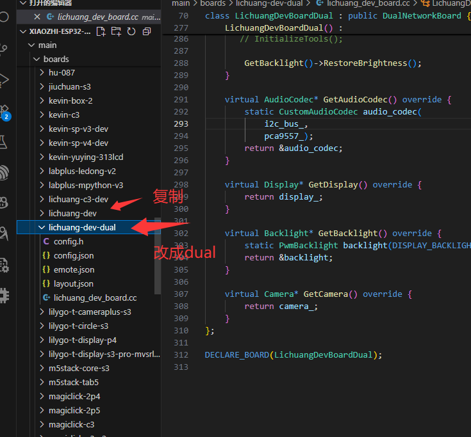Click the chip icon in activity bar
The image size is (471, 437).
pyautogui.click(x=4, y=295)
